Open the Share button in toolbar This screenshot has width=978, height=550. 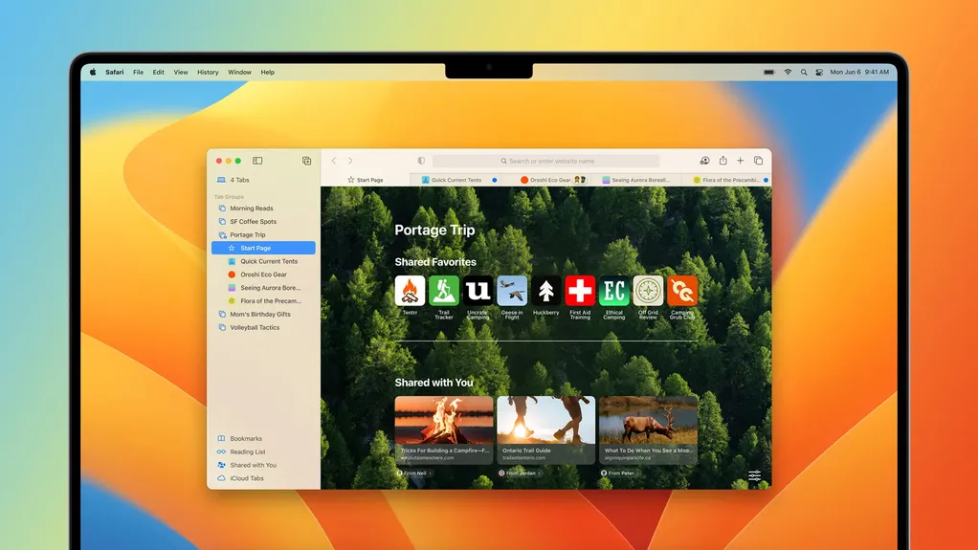click(x=722, y=161)
